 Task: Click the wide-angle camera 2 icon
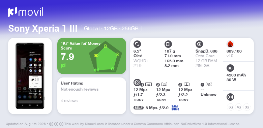(x=164, y=85)
